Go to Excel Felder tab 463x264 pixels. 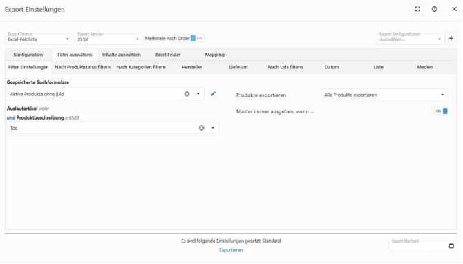click(169, 55)
